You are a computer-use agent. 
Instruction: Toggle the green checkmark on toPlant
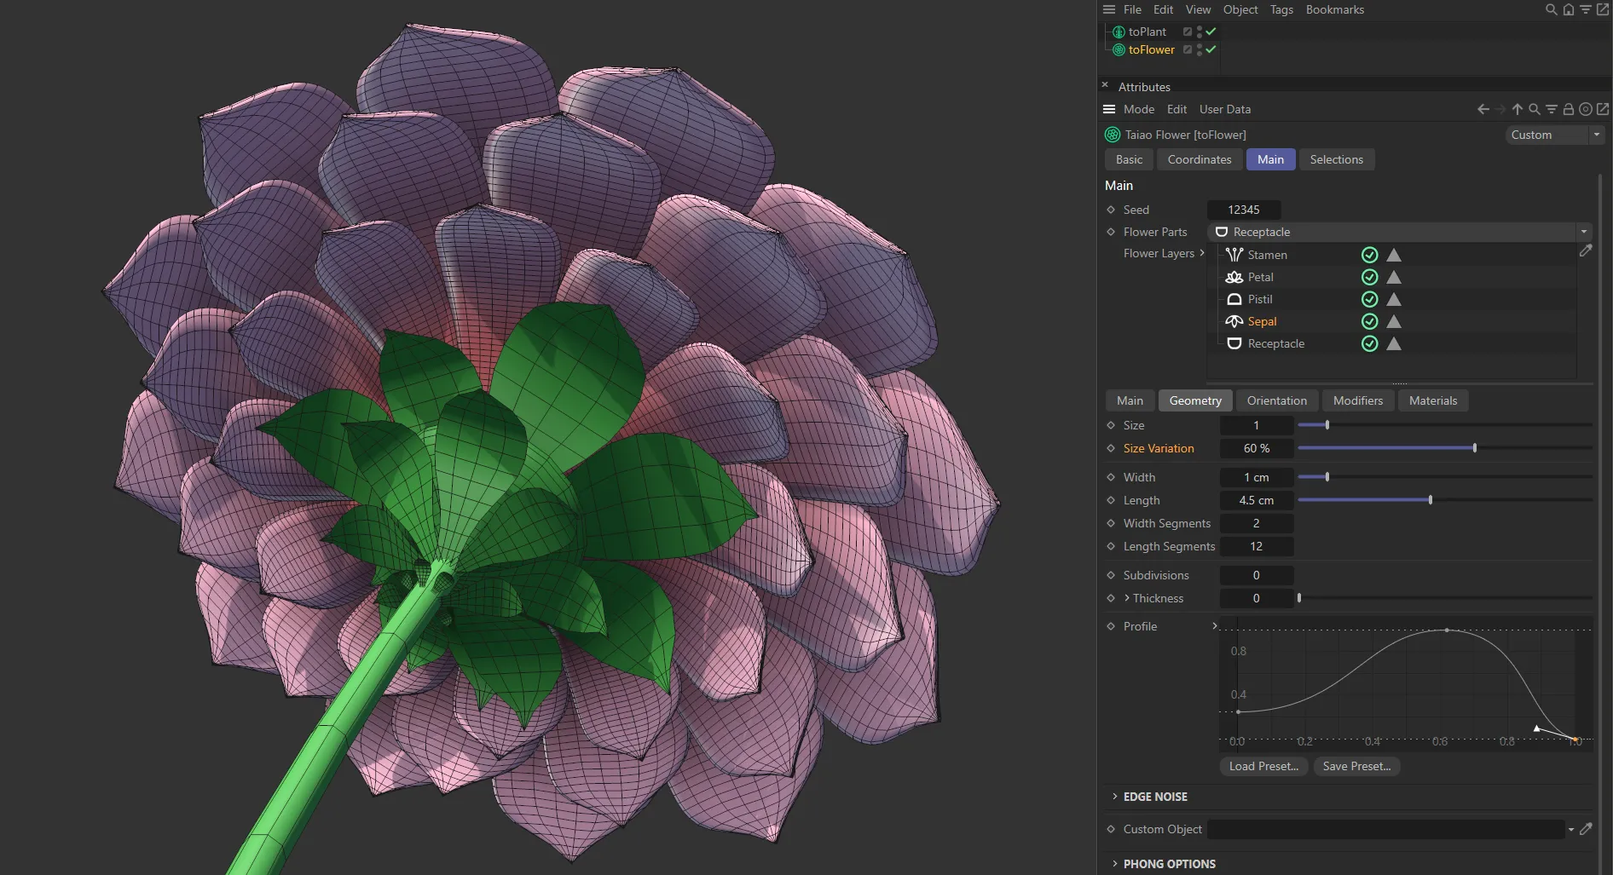(x=1210, y=32)
